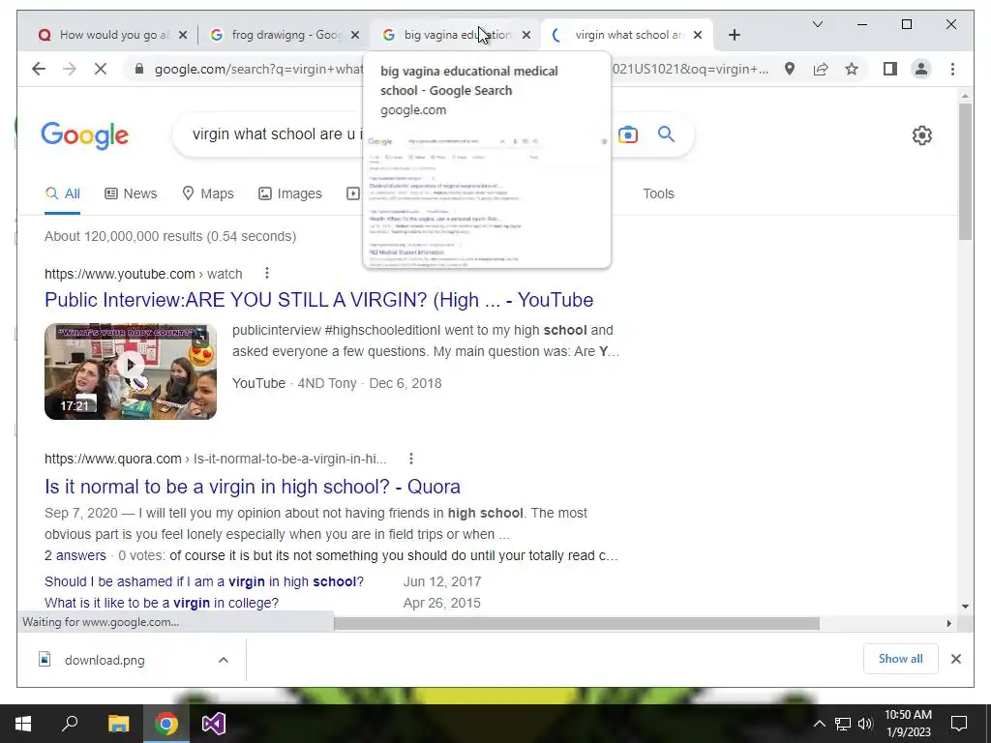Open Chrome three-dot menu
The height and width of the screenshot is (743, 991).
click(x=952, y=69)
